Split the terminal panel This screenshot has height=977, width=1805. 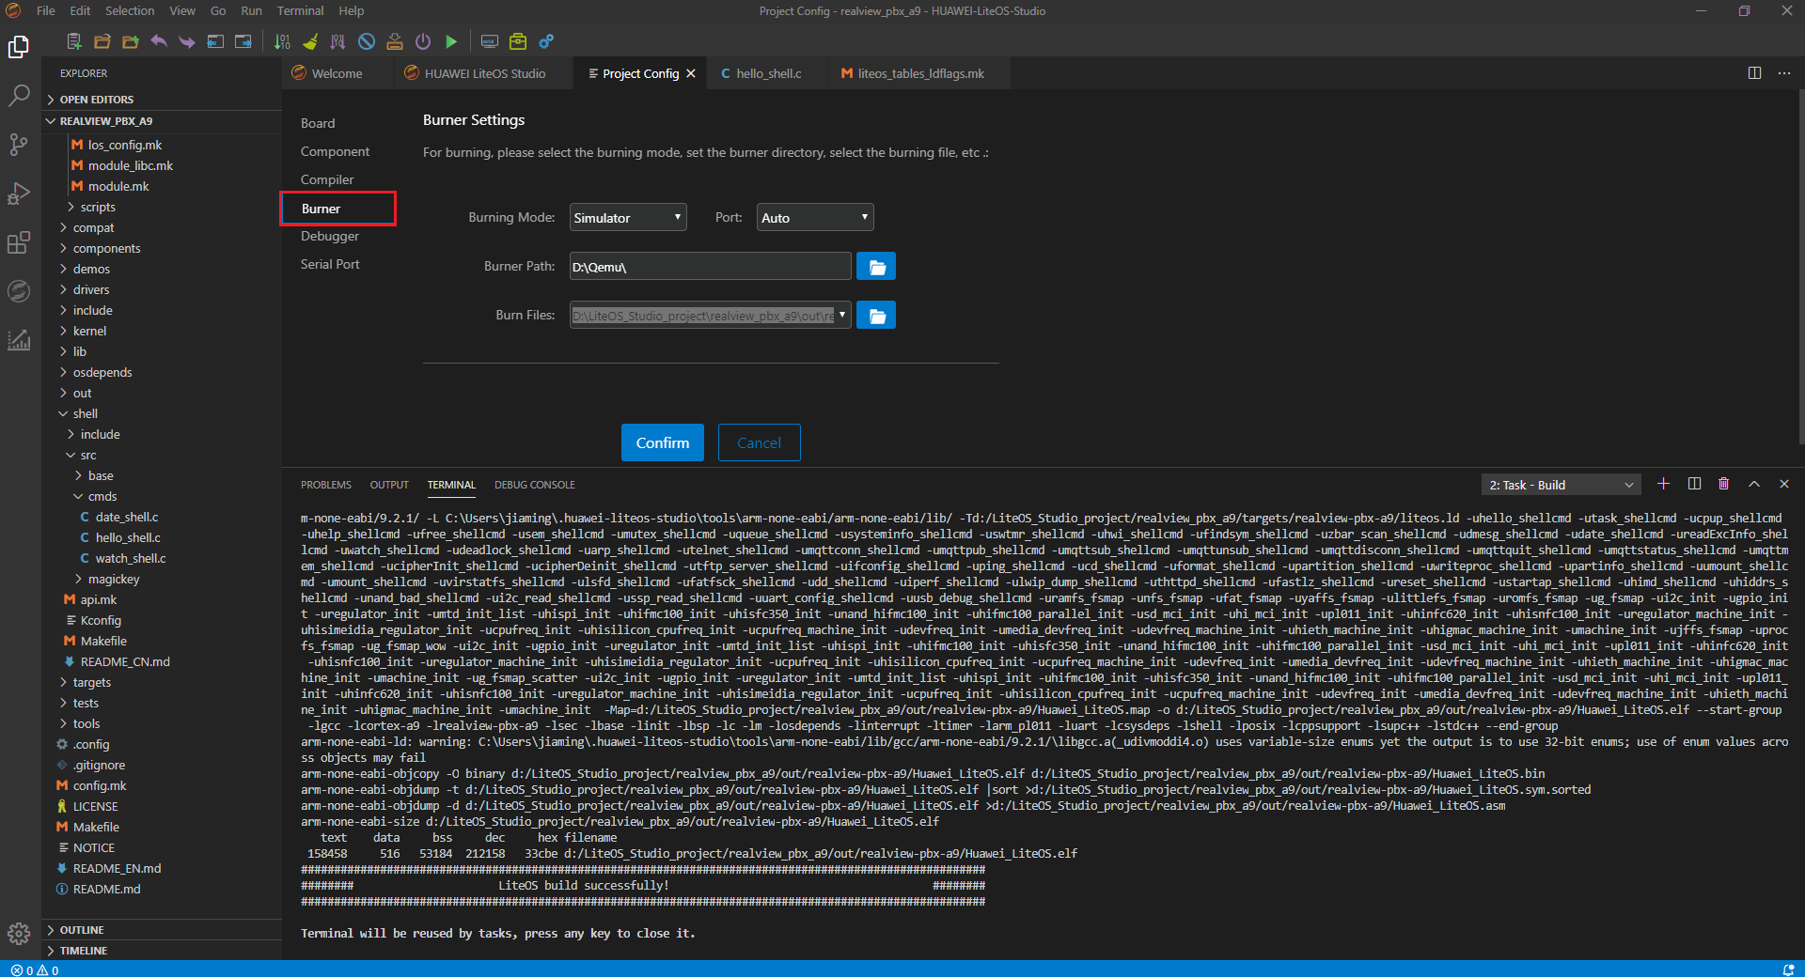tap(1694, 484)
